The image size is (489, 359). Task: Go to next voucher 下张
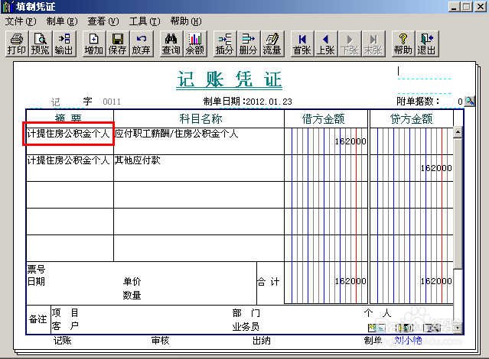350,44
